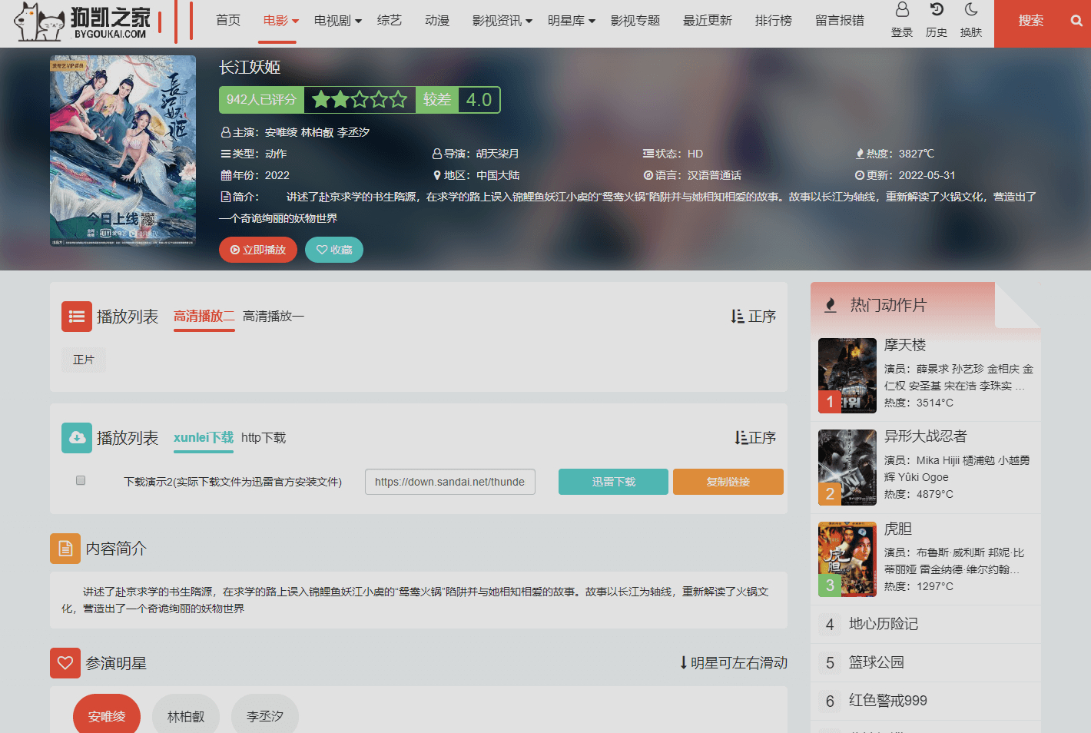Select actor 林柏叡 pill
The width and height of the screenshot is (1091, 733).
186,716
